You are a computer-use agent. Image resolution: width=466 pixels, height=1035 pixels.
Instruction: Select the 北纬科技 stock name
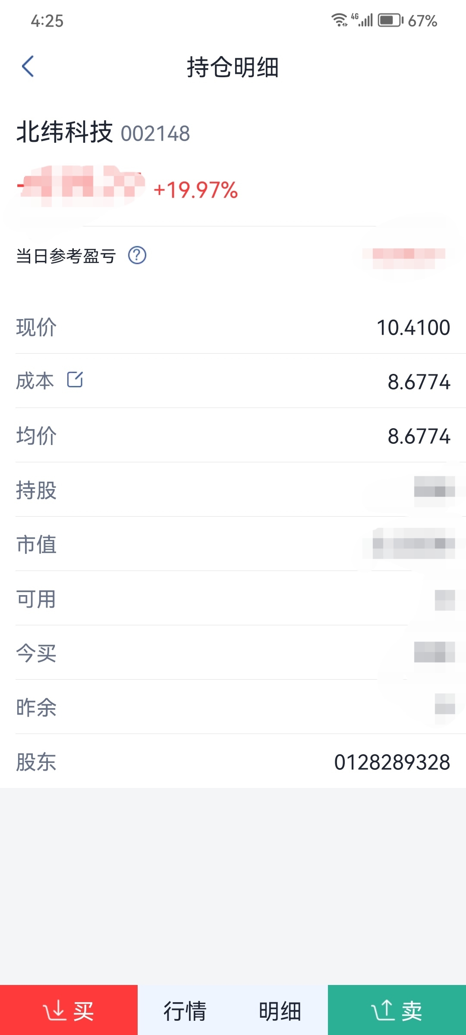point(65,132)
